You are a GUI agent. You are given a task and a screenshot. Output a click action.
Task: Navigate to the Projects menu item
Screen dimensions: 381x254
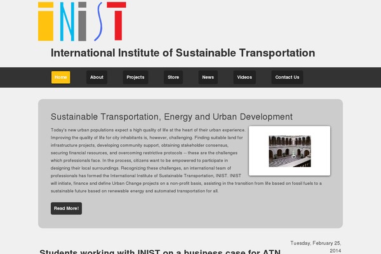pyautogui.click(x=135, y=77)
